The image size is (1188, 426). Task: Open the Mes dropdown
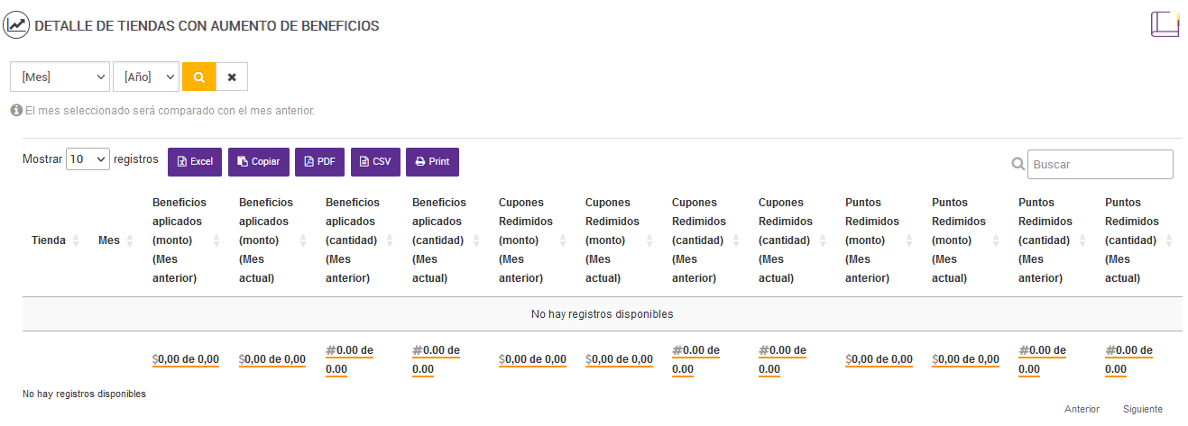click(60, 77)
